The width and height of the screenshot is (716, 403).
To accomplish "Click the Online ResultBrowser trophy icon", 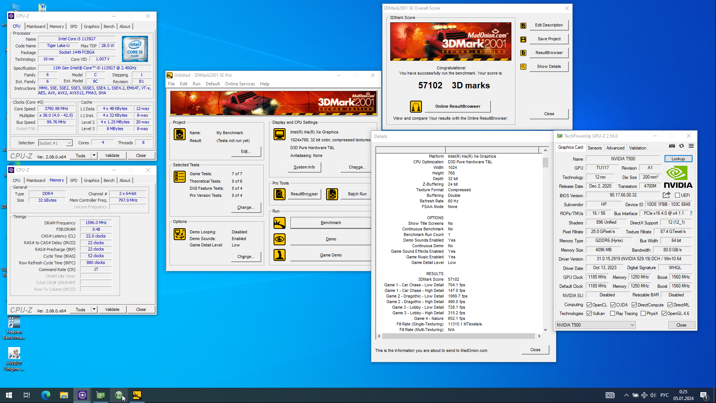I will pos(416,107).
